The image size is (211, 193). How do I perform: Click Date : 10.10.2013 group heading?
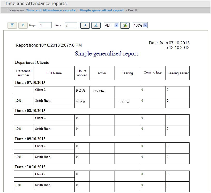(x=30, y=167)
